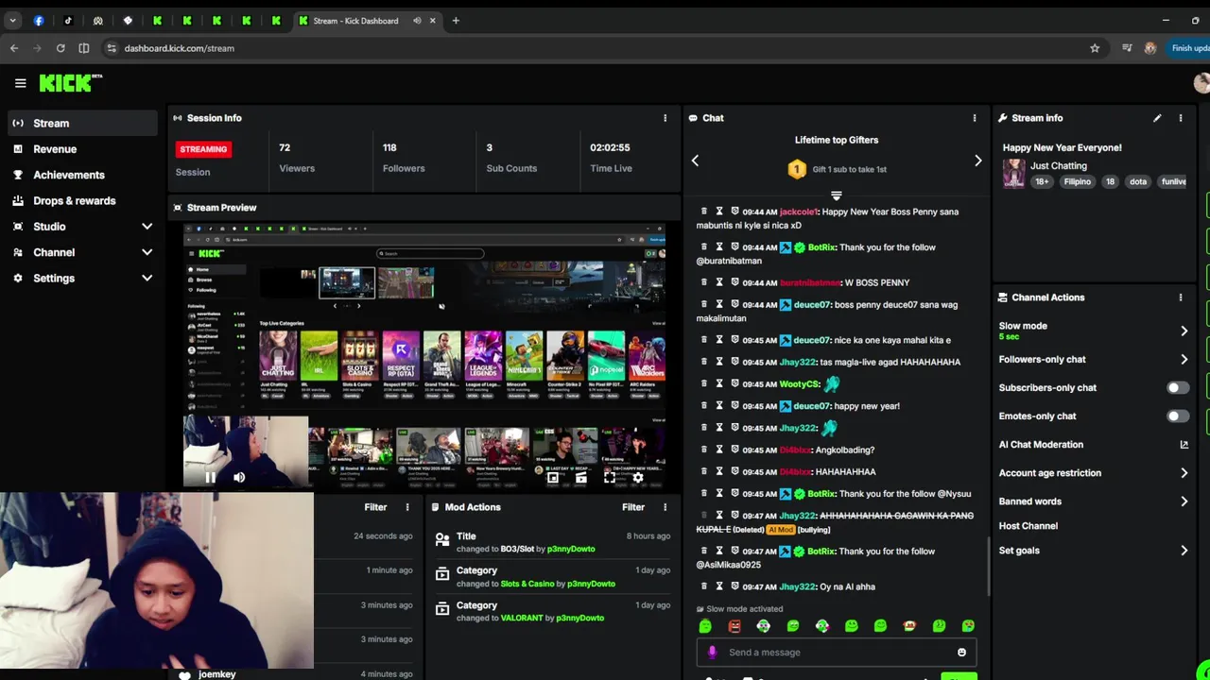Screen dimensions: 1210x680
Task: Open the Channel Actions options menu
Action: point(1180,297)
